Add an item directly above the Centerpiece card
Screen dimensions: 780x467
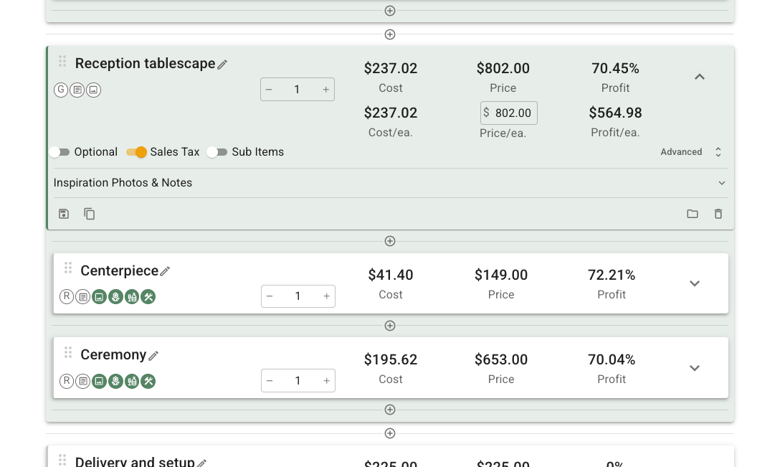390,241
